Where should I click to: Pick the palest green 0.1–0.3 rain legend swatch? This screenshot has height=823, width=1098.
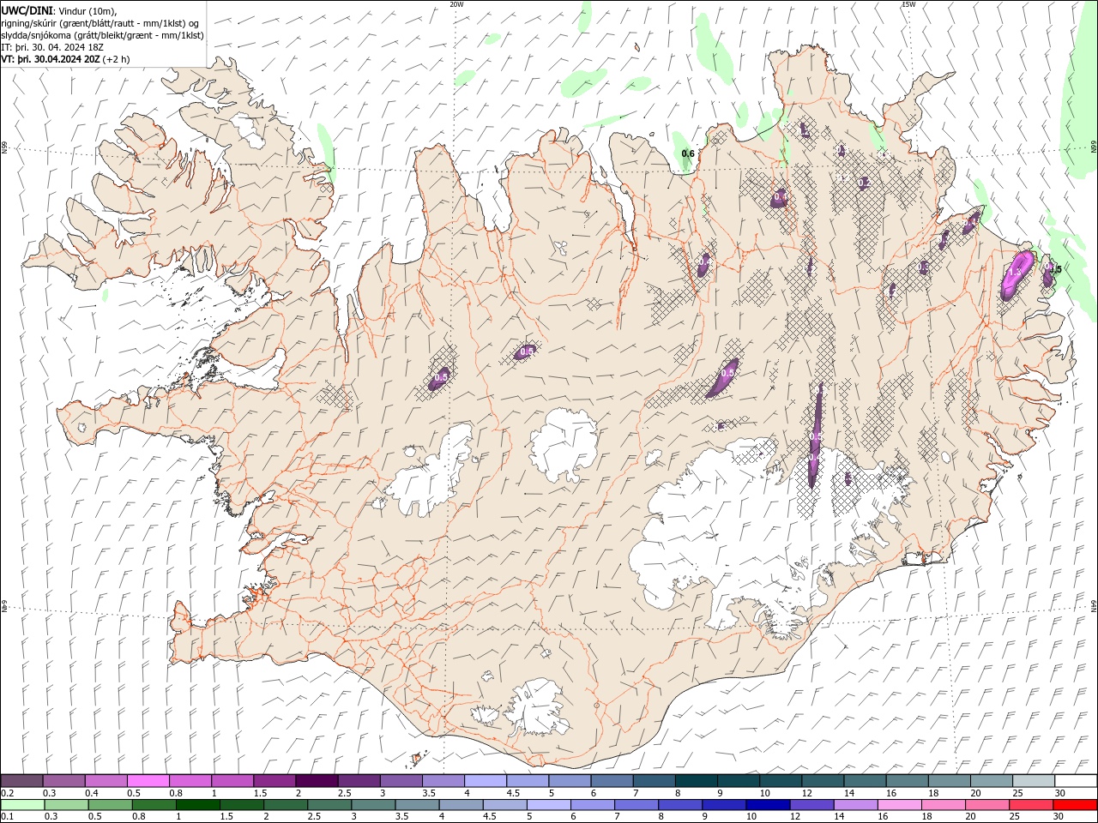click(21, 805)
